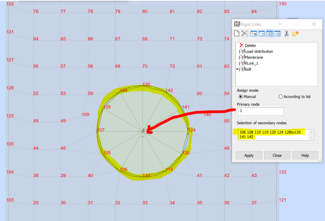
Task: Click the scissors cut icon in toolbar
Action: tap(286, 33)
